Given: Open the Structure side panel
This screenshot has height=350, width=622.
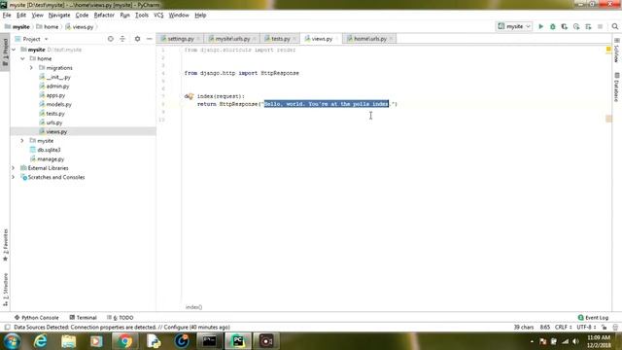Looking at the screenshot, I should (x=5, y=290).
